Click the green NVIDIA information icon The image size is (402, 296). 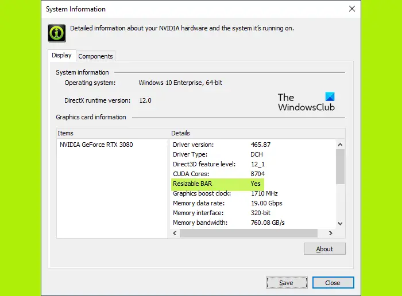pos(57,33)
